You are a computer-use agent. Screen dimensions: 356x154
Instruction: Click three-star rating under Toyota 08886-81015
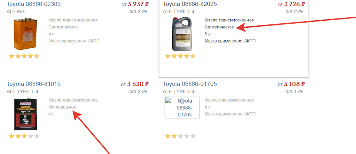coord(24,136)
